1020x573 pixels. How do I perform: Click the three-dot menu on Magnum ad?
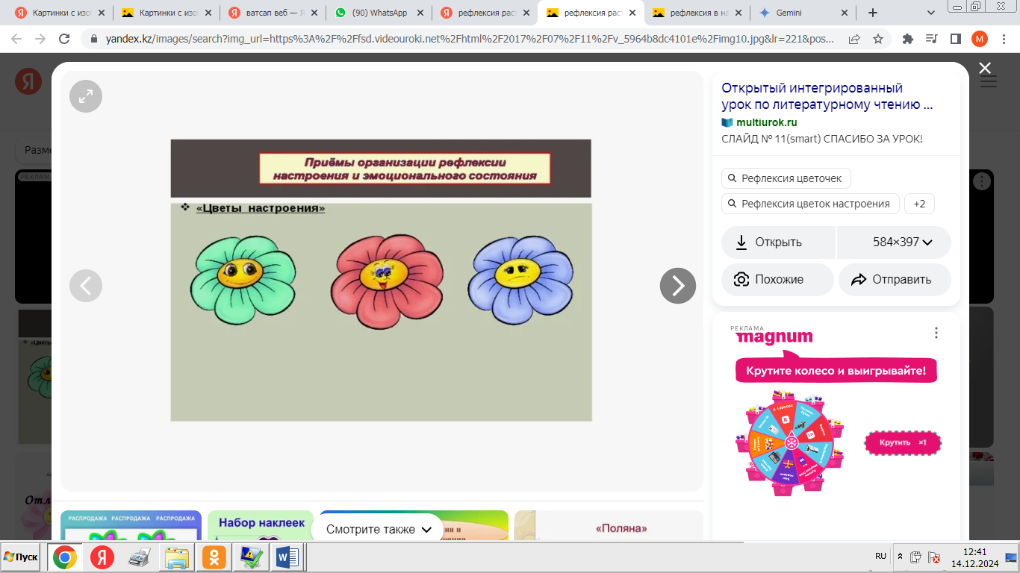[x=936, y=334]
